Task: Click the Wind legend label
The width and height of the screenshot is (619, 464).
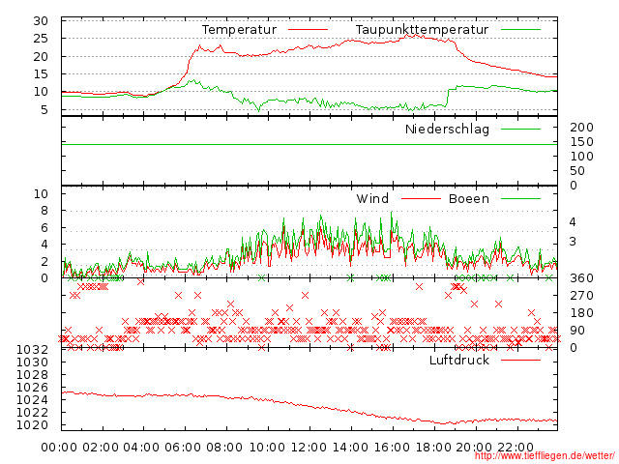Action: point(372,199)
